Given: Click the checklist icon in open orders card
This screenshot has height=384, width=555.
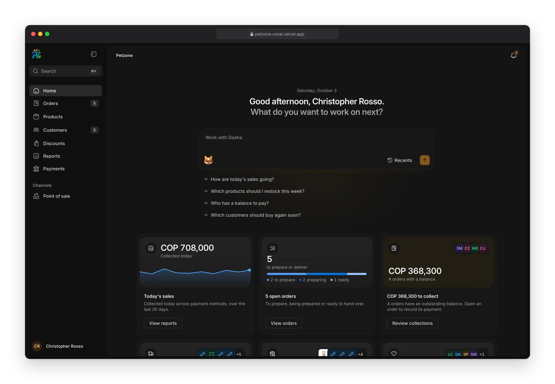Looking at the screenshot, I should tap(273, 248).
